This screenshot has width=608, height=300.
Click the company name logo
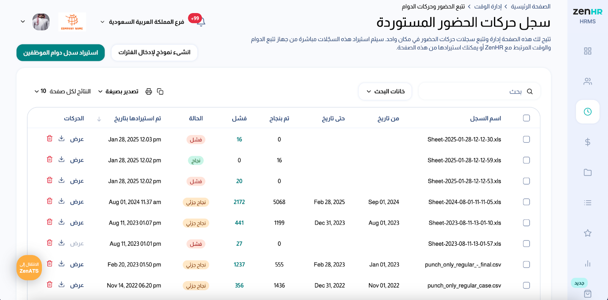pyautogui.click(x=72, y=22)
